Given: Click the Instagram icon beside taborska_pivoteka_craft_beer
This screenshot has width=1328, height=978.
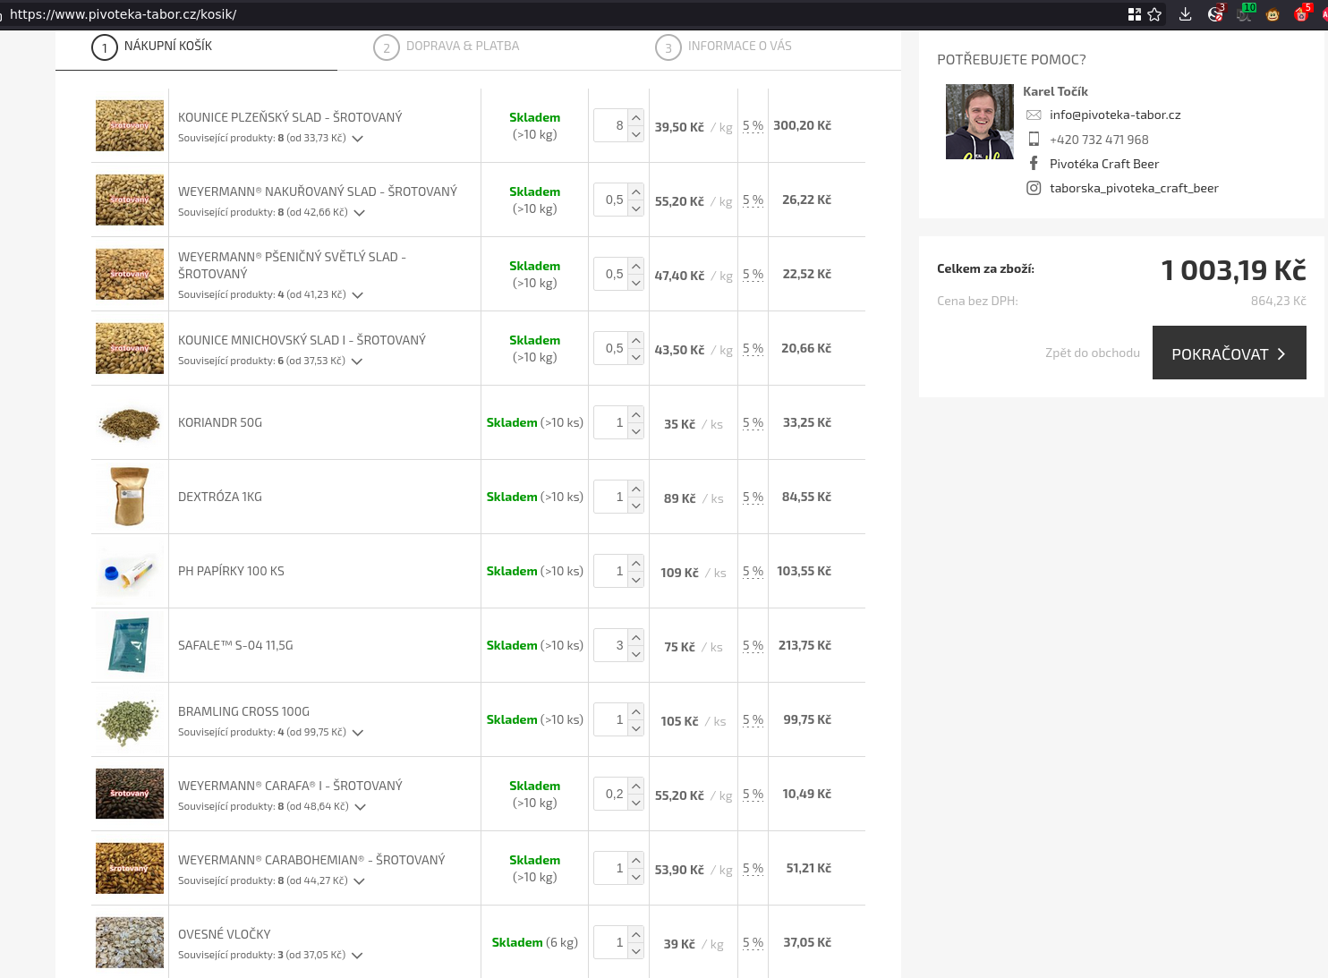Looking at the screenshot, I should coord(1034,188).
